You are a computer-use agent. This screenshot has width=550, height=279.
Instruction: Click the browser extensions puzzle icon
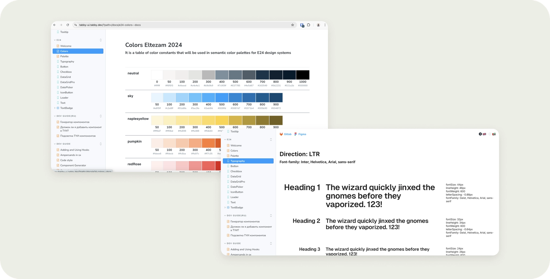308,25
